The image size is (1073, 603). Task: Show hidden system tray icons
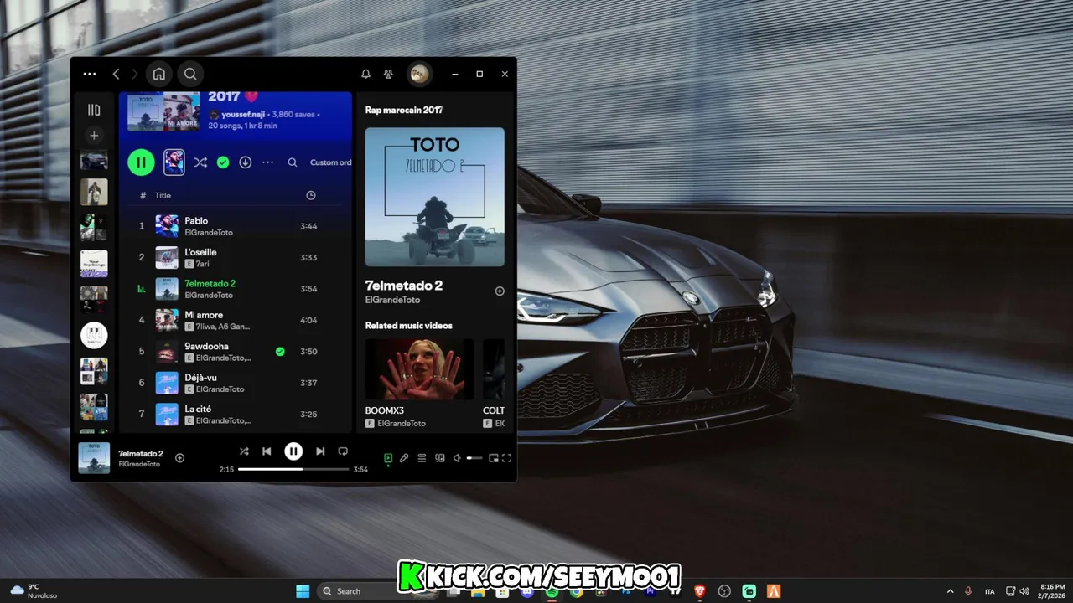950,591
